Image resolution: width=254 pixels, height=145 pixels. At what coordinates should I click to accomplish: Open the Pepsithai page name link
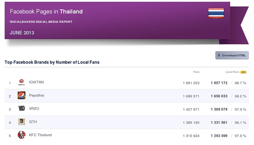click(x=37, y=95)
